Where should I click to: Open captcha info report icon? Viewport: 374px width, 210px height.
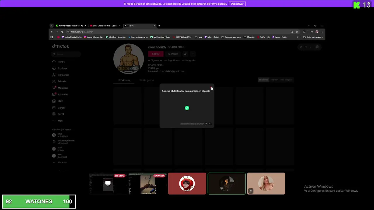coord(210,124)
